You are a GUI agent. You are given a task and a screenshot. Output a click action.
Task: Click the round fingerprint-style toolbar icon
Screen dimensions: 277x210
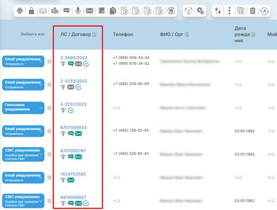click(171, 11)
